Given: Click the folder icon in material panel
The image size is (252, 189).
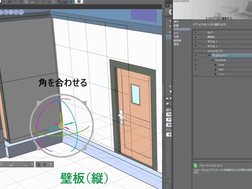Looking at the screenshot, I should click(x=167, y=98).
